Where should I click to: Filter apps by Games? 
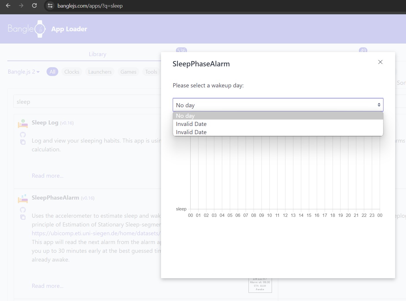tap(128, 72)
